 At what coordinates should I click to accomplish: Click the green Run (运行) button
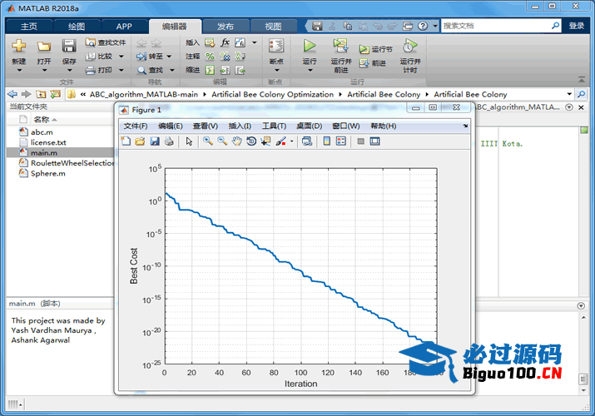(x=310, y=47)
